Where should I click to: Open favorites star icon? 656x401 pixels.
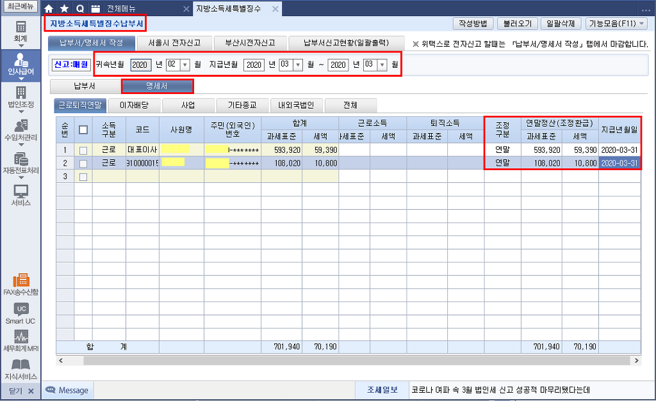coord(65,8)
